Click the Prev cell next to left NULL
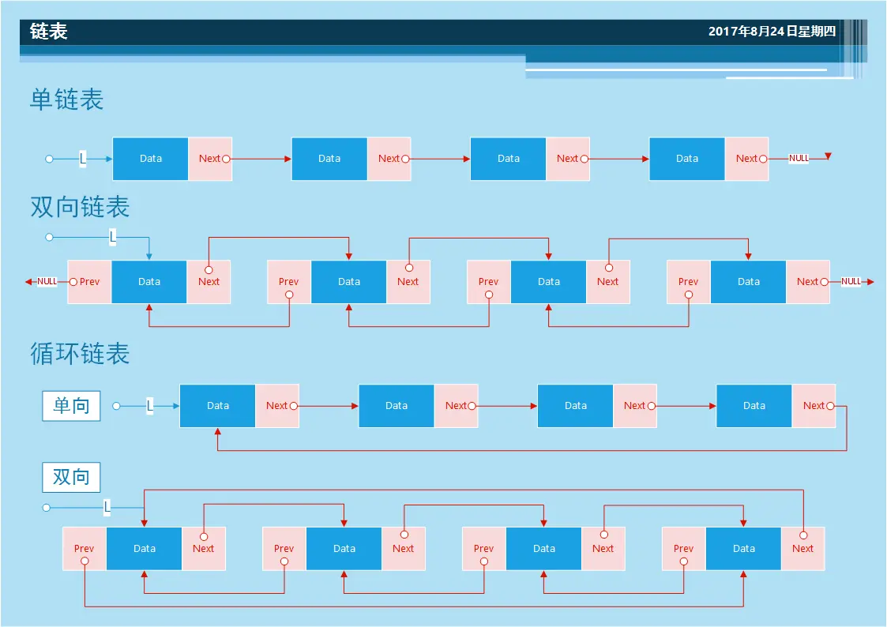Image resolution: width=887 pixels, height=627 pixels. coord(89,282)
